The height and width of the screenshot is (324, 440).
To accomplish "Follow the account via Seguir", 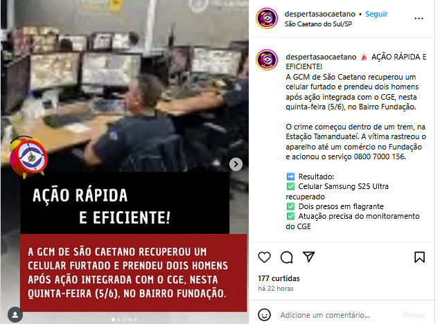I will click(376, 14).
